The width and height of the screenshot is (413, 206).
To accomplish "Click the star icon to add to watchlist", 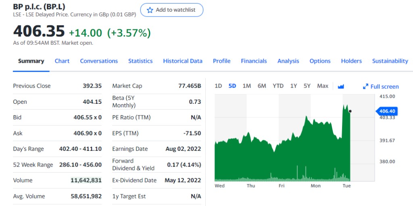I will pos(150,10).
